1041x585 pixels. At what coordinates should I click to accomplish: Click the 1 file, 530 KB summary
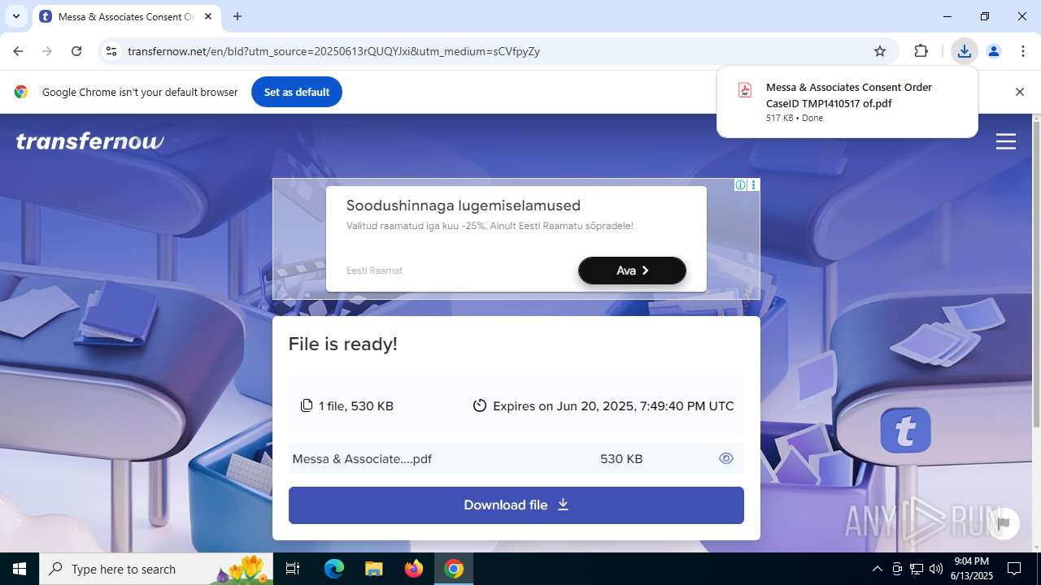coord(346,405)
